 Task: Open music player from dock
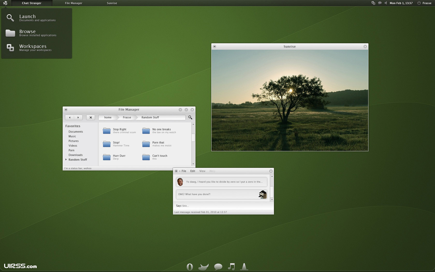tap(231, 267)
